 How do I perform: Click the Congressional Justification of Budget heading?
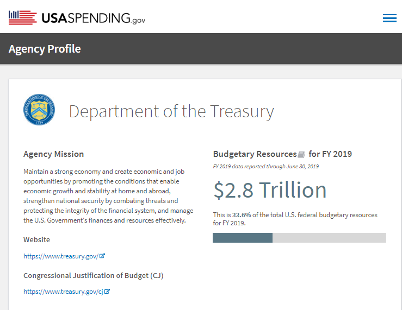click(x=93, y=275)
